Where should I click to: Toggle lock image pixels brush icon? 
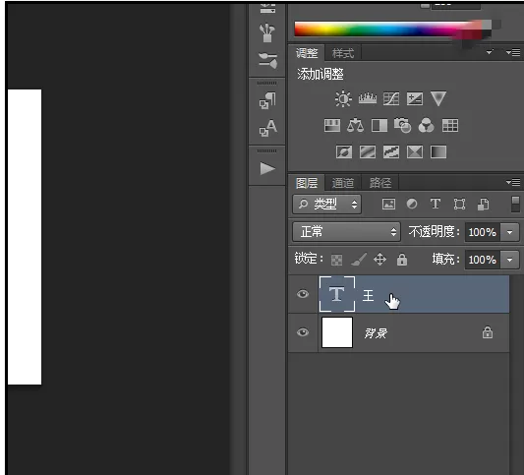tap(359, 260)
